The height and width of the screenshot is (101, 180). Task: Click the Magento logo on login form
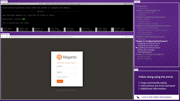pos(67,57)
